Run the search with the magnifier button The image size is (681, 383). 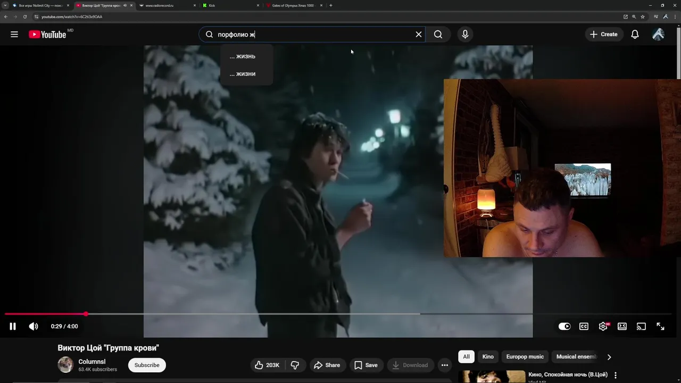438,35
